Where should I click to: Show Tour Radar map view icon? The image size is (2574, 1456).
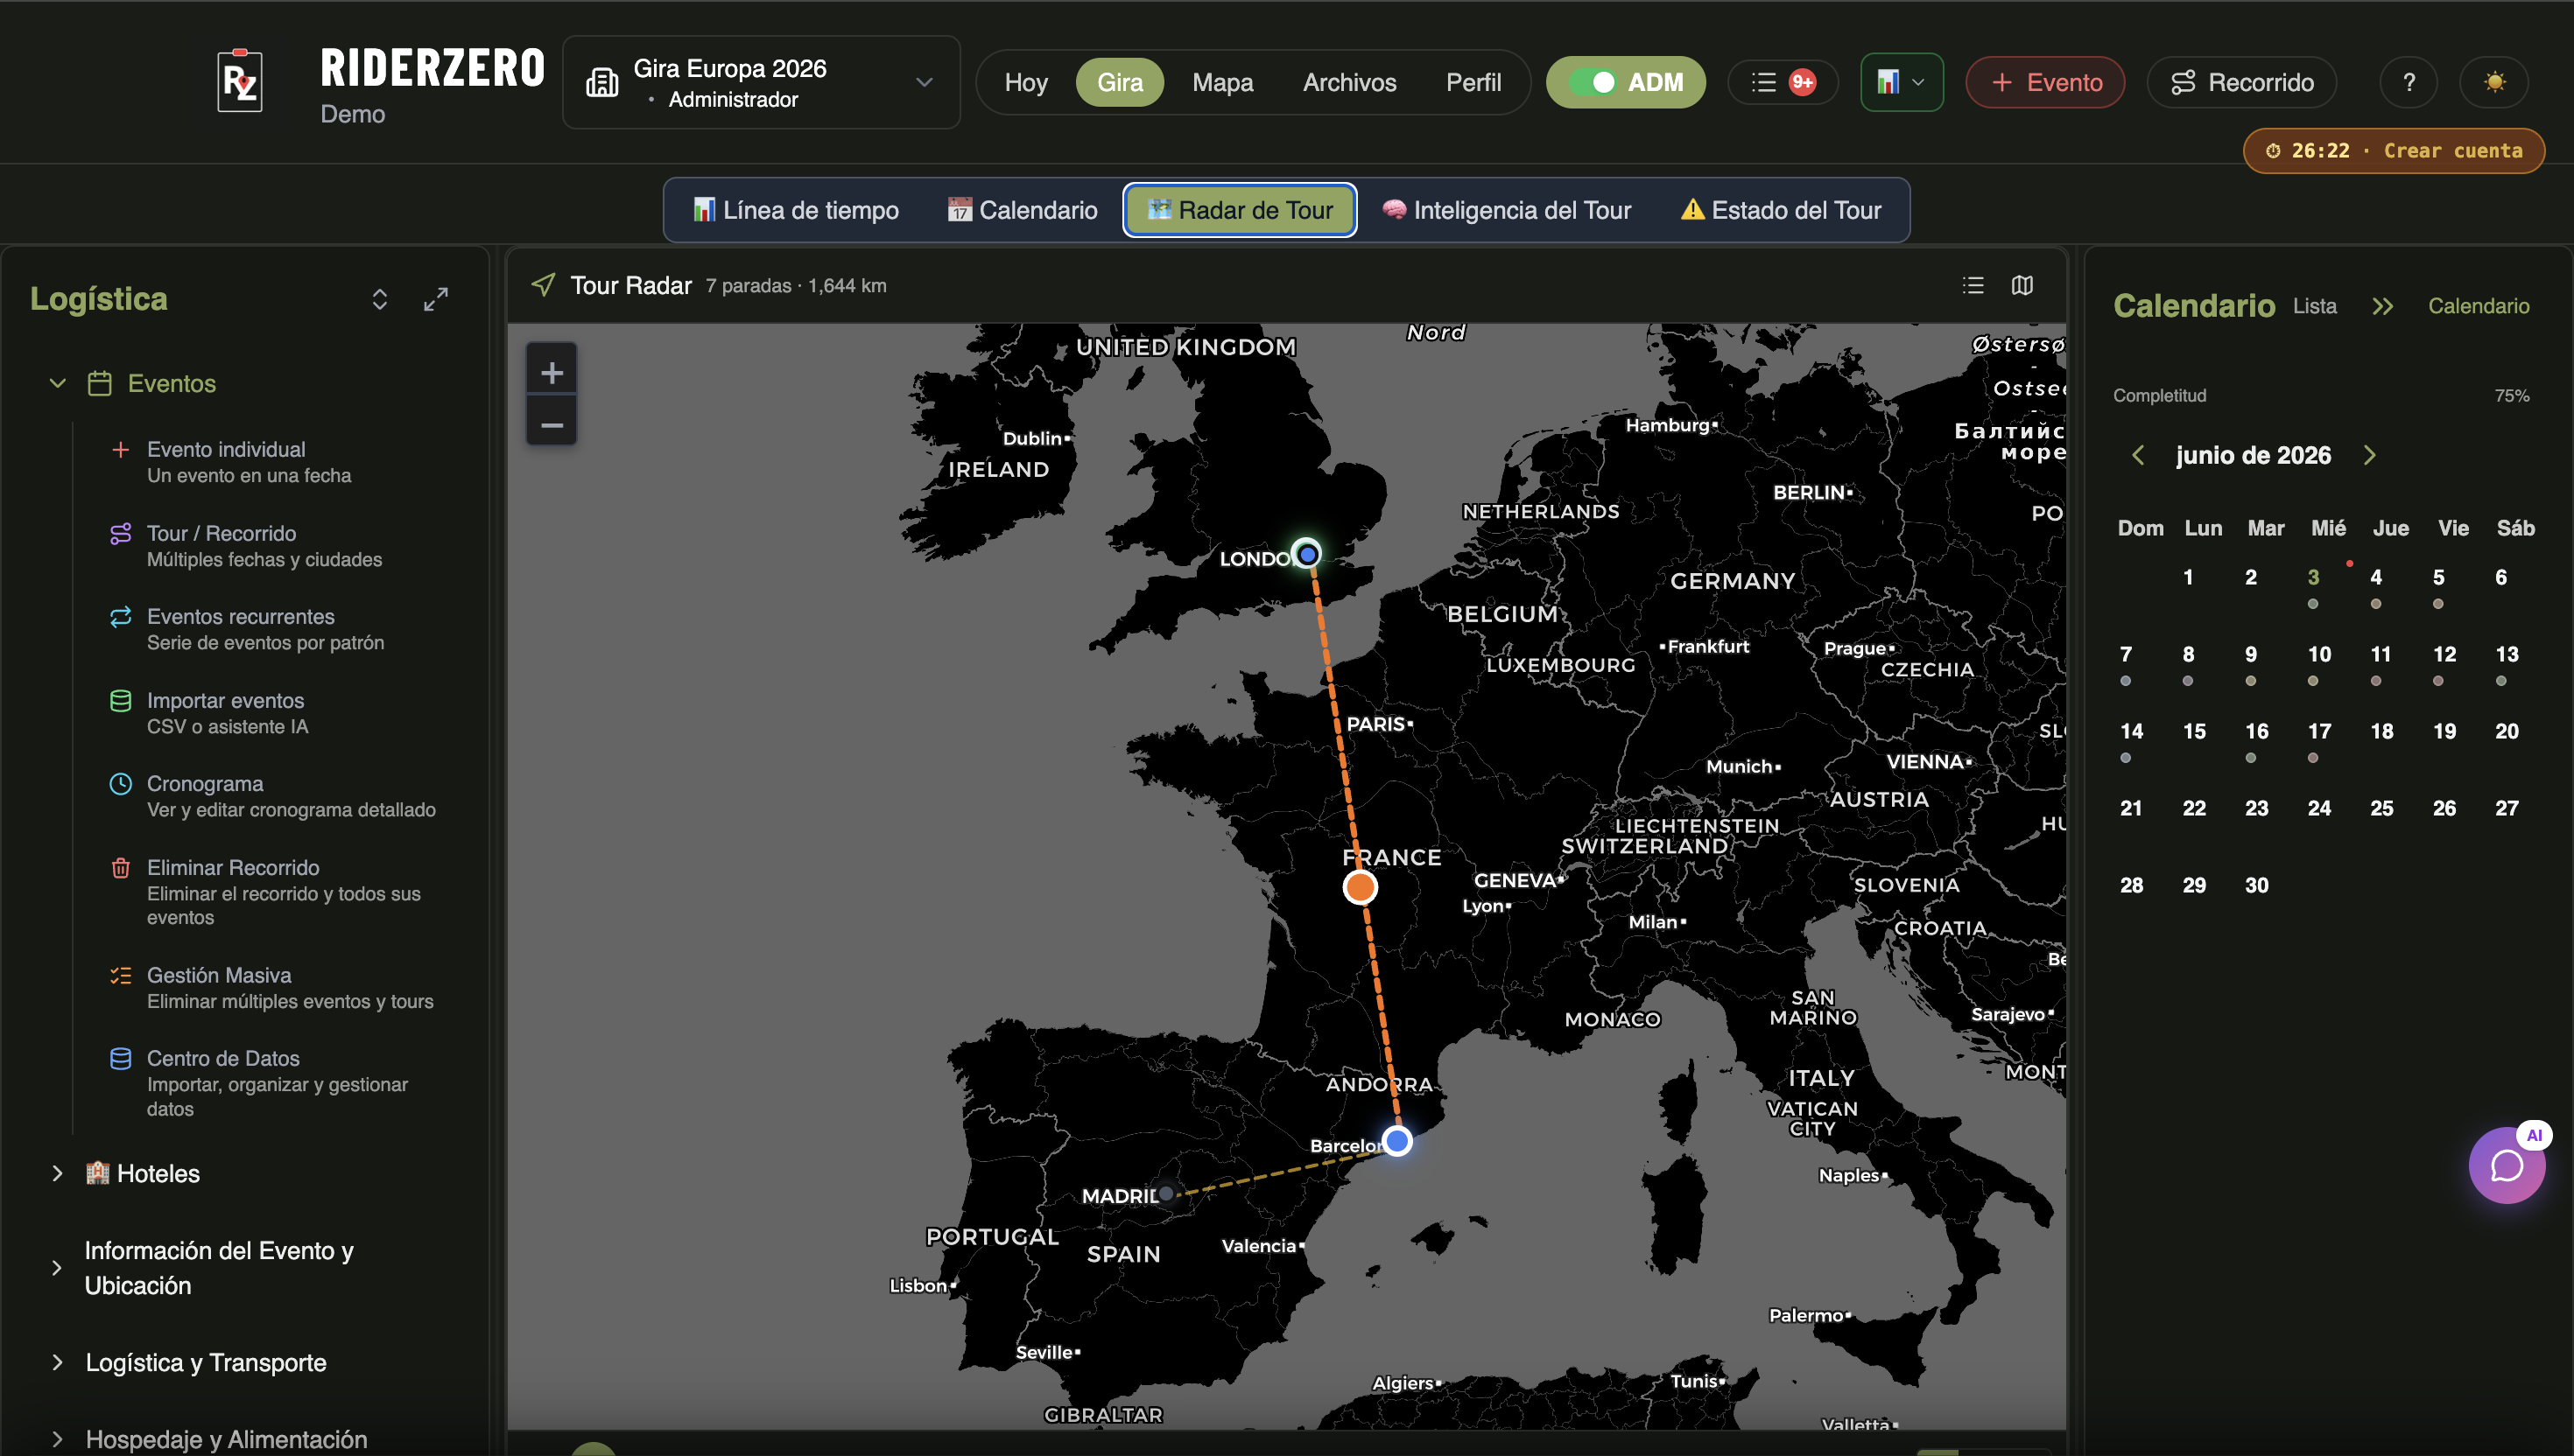pyautogui.click(x=2022, y=286)
